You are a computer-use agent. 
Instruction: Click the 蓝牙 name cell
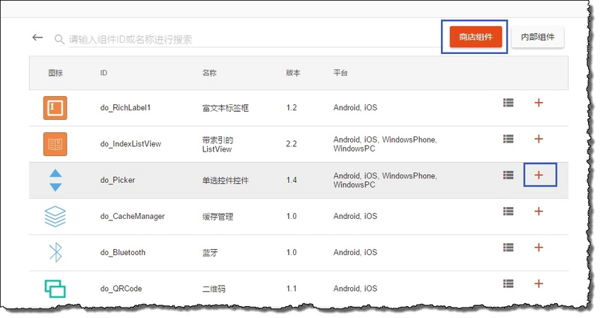210,253
